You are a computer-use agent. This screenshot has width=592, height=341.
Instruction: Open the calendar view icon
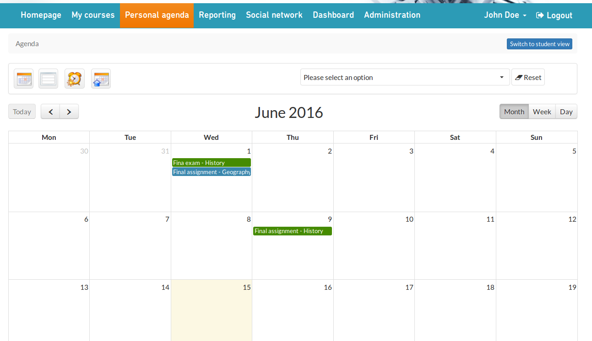point(23,79)
